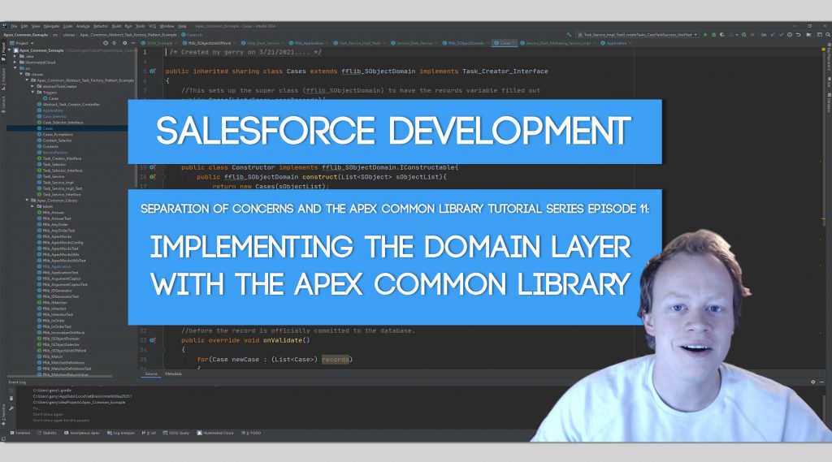Collapse the triggers folder in tree
The image size is (832, 462).
click(x=33, y=92)
